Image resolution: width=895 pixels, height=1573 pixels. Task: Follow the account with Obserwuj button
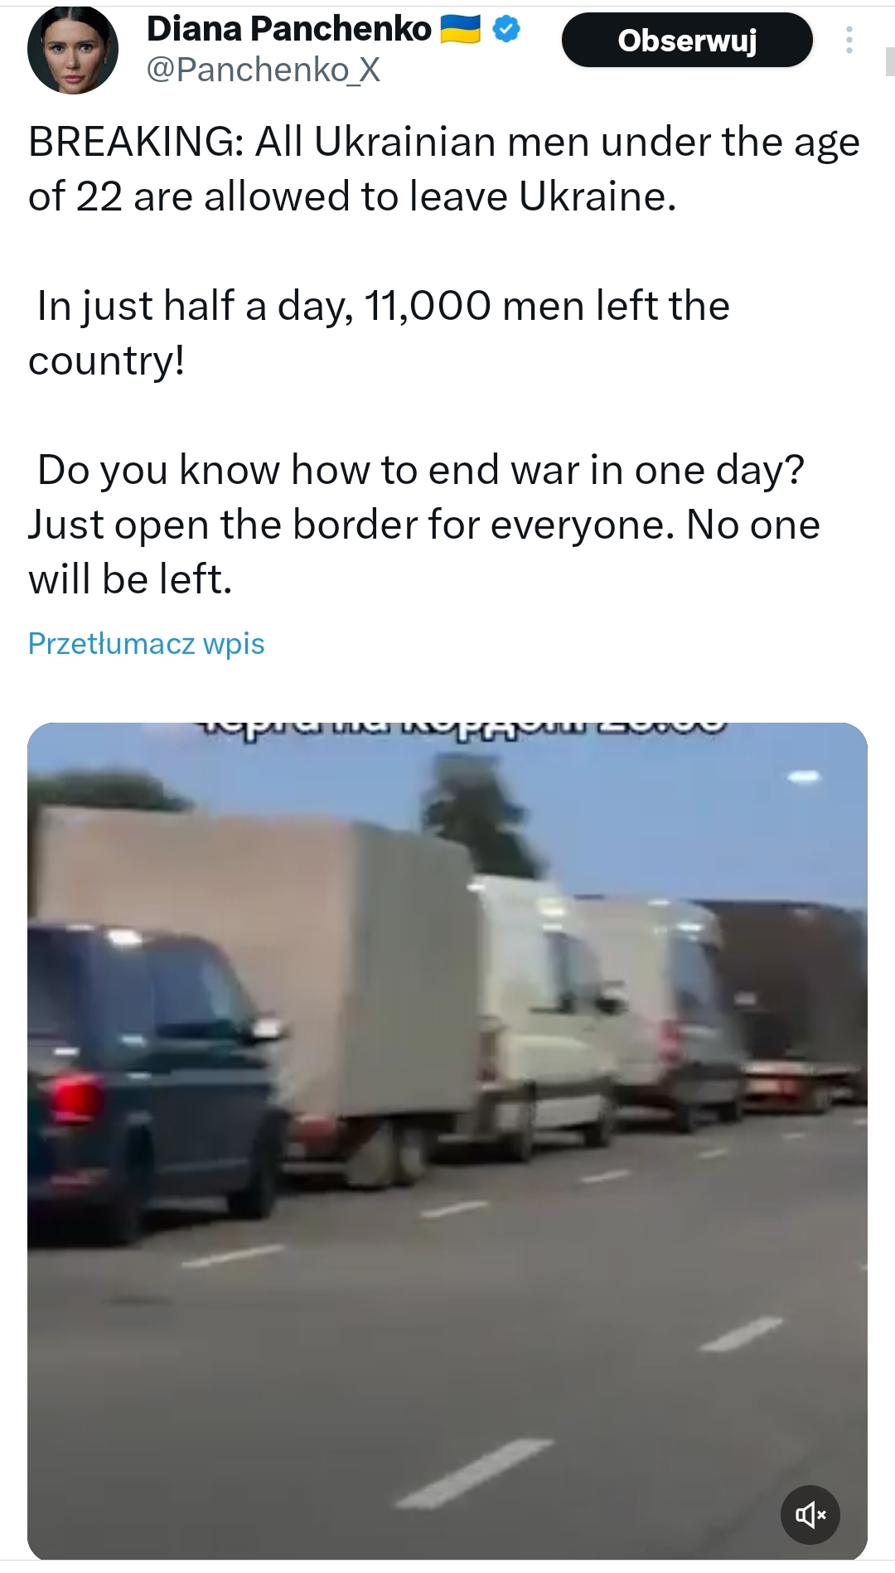tap(687, 40)
